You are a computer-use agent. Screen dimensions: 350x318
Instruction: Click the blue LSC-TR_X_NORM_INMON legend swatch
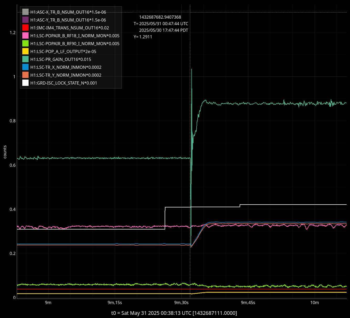[x=25, y=67]
